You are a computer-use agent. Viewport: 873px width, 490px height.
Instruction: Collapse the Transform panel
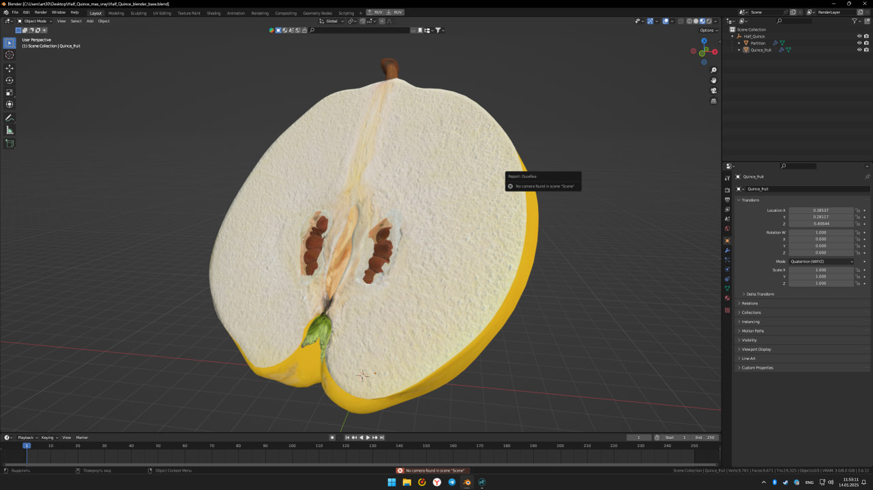pos(750,200)
